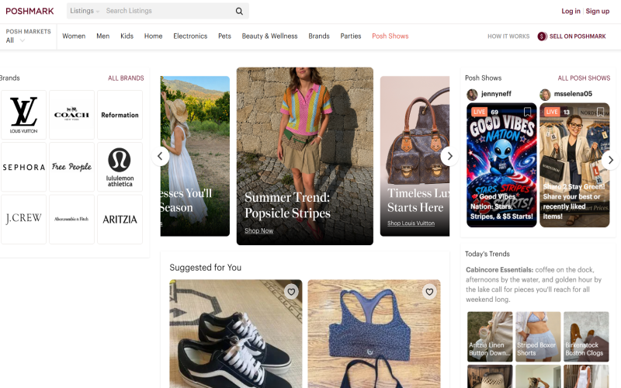Open the Coach brand tile
Viewport: 621px width, 388px height.
(71, 115)
